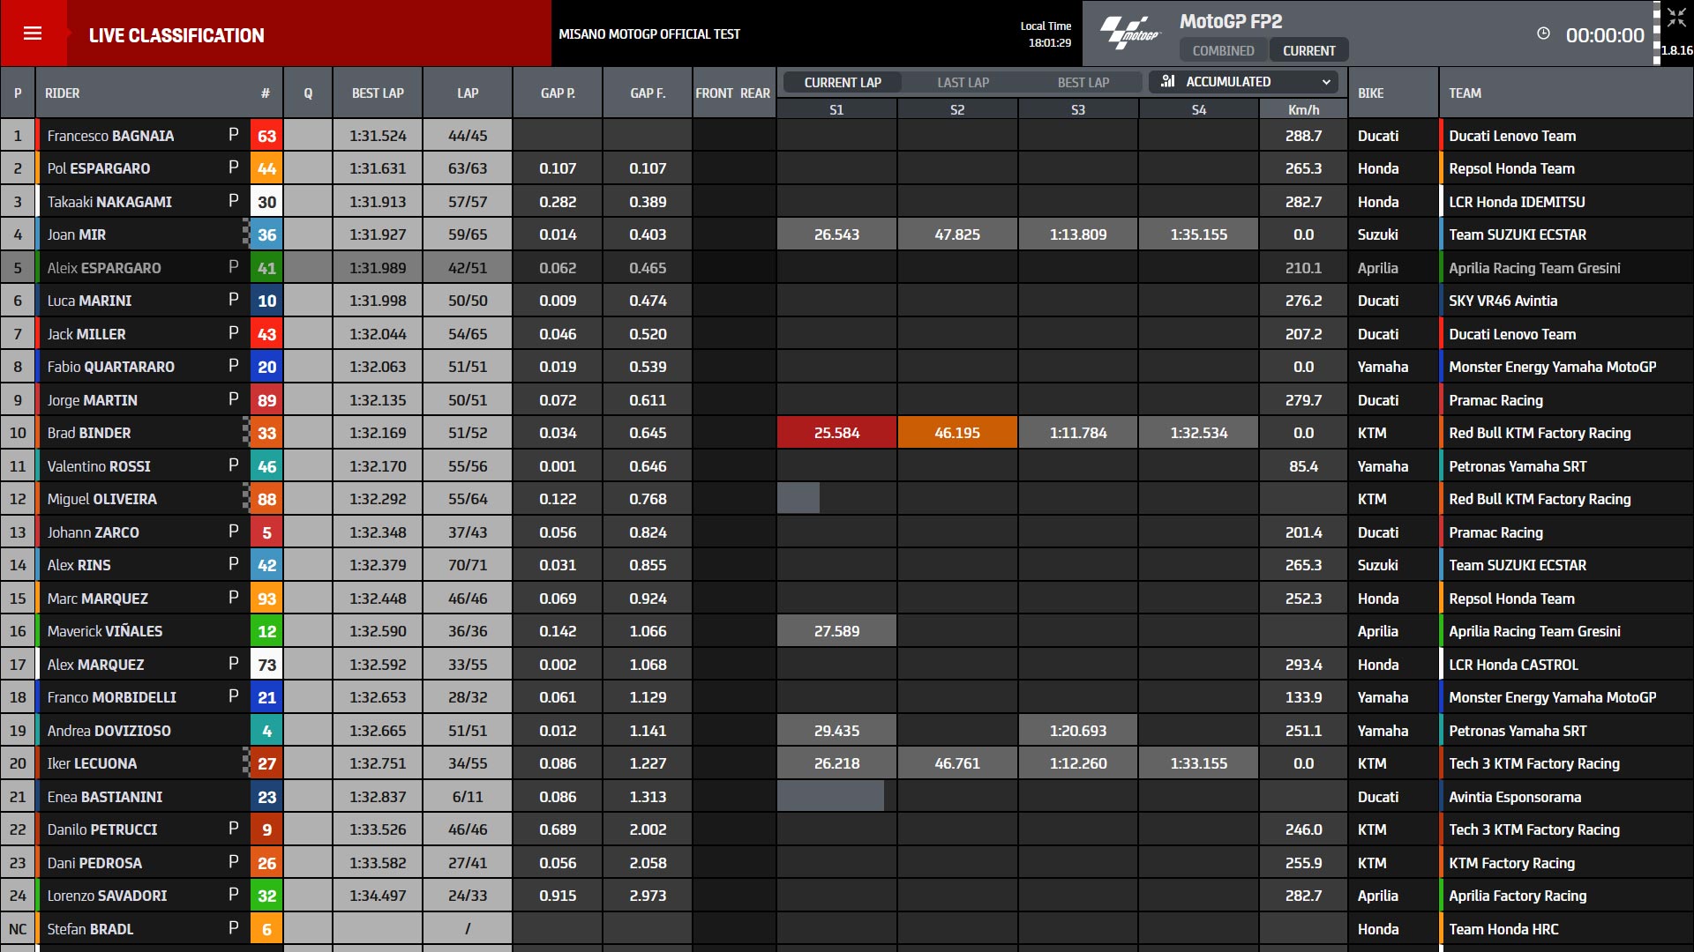Screen dimensions: 1694x952
Task: Select rider Joan MIR
Action: pyautogui.click(x=76, y=234)
